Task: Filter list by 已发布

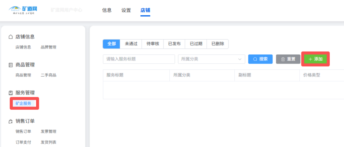Action: point(174,44)
